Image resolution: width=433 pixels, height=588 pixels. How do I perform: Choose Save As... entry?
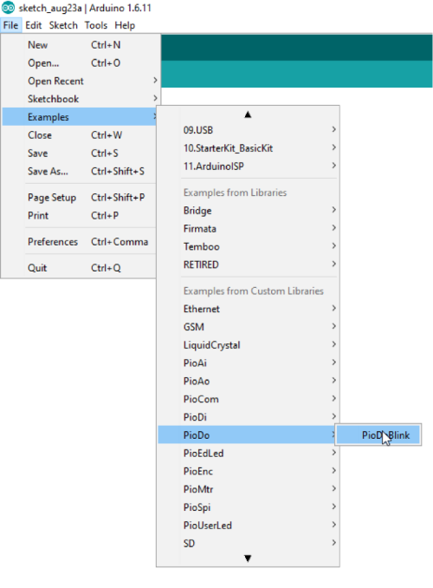click(x=80, y=172)
